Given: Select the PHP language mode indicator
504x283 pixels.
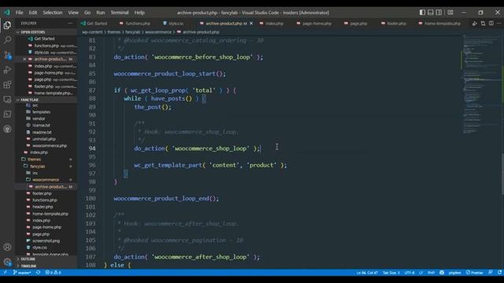Looking at the screenshot, I should [x=431, y=273].
